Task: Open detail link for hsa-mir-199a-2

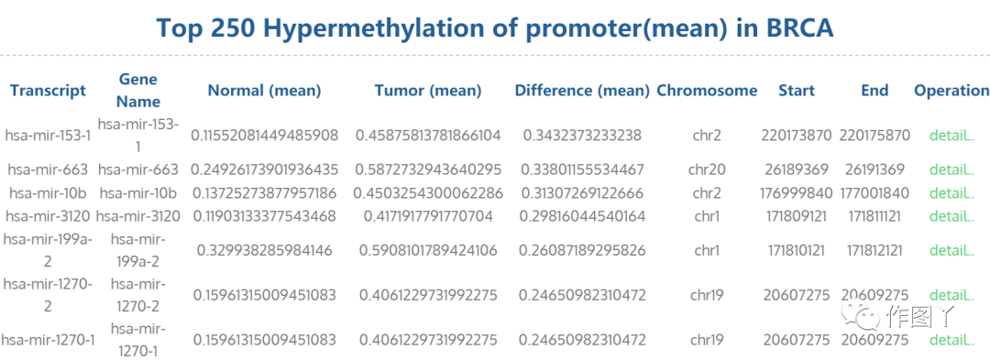Action: click(951, 250)
